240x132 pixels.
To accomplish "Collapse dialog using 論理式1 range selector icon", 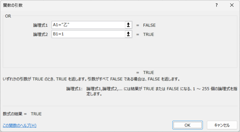I will (x=128, y=25).
